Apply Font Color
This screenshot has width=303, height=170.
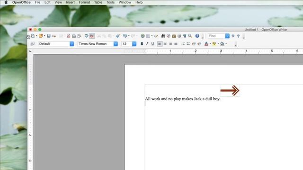[x=206, y=44]
